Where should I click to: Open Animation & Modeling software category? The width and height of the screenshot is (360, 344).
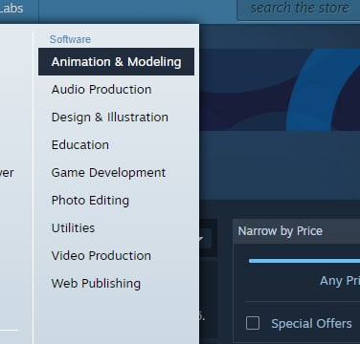click(116, 62)
